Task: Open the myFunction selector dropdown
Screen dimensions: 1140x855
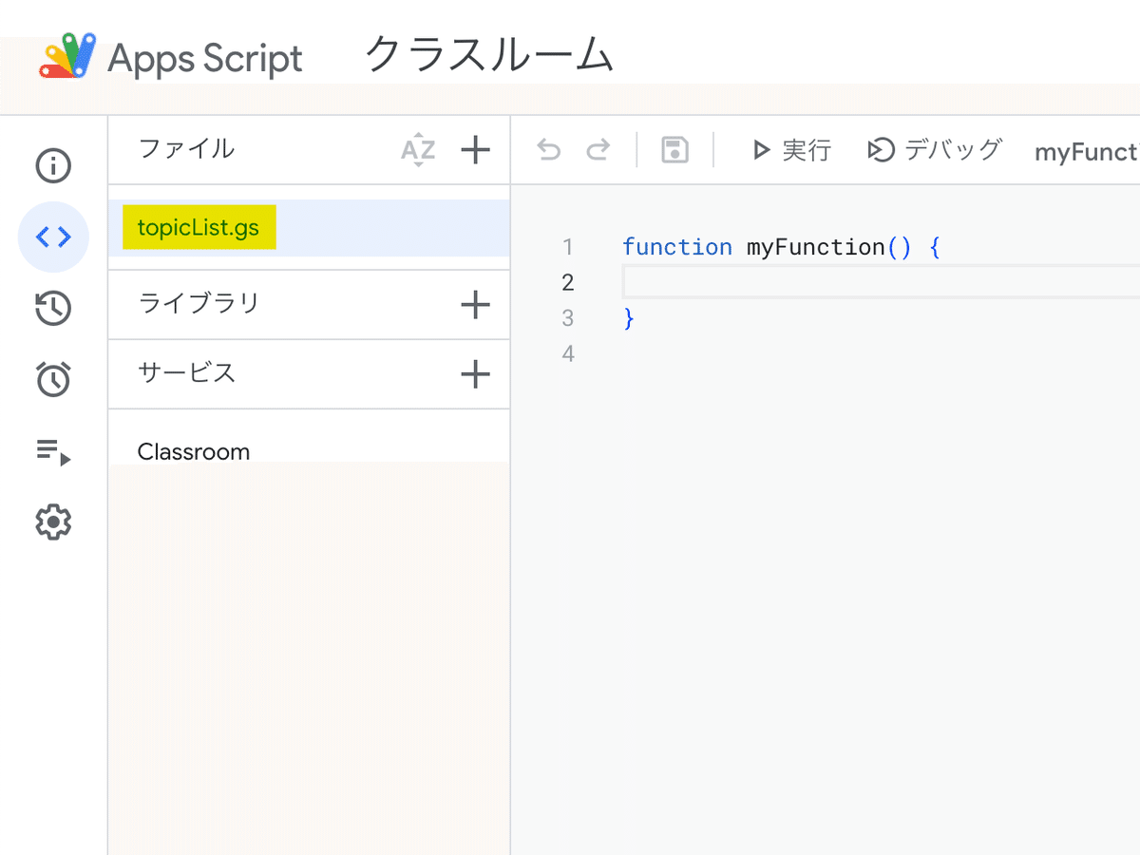Action: tap(1087, 152)
